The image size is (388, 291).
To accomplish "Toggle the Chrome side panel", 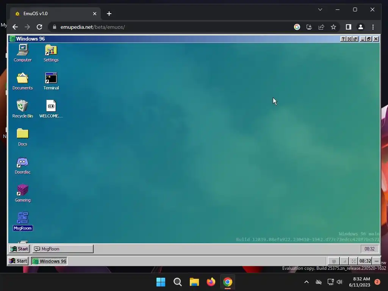I will pyautogui.click(x=349, y=27).
